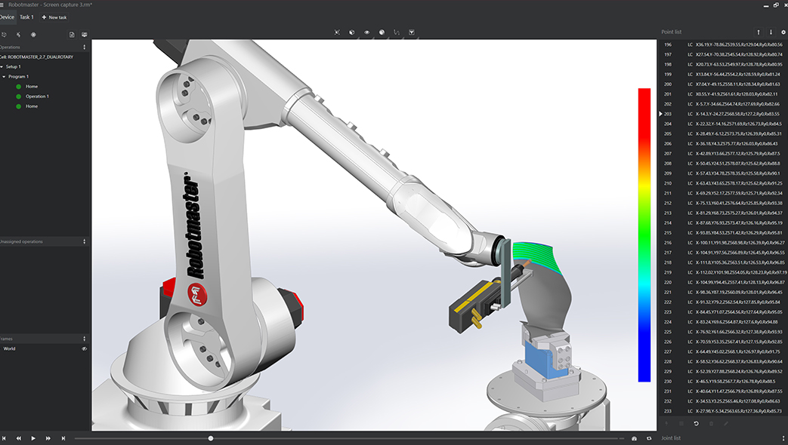The height and width of the screenshot is (445, 788).
Task: Play the robot simulation
Action: click(x=33, y=438)
